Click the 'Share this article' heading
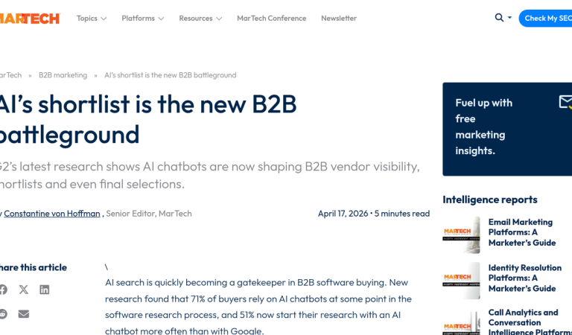 (34, 267)
